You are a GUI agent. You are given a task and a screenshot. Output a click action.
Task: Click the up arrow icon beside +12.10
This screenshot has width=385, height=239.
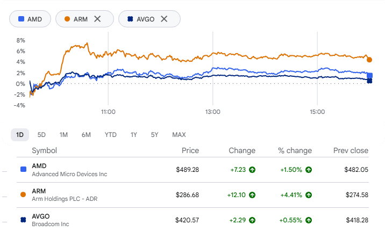pos(252,195)
